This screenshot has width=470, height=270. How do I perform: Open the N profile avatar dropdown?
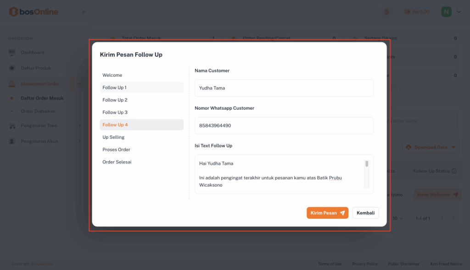451,12
